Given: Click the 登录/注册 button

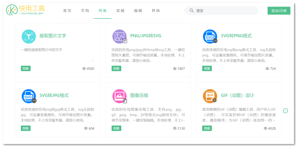Looking at the screenshot, I should point(279,11).
